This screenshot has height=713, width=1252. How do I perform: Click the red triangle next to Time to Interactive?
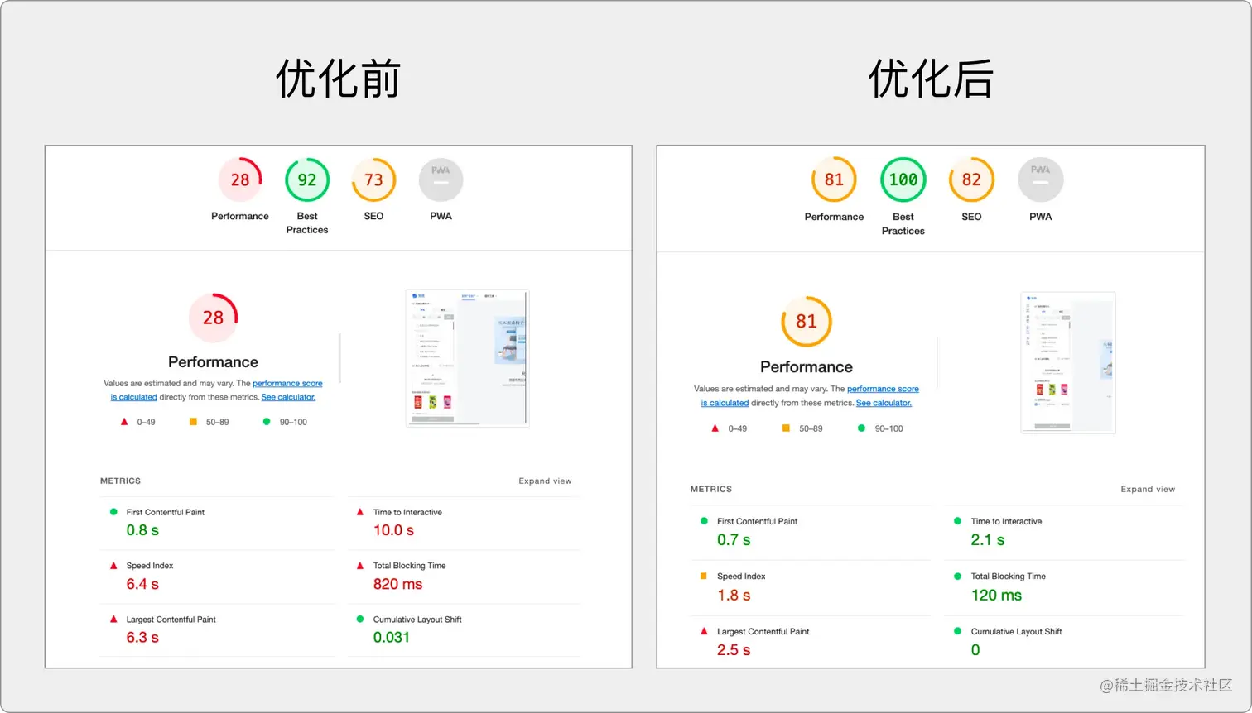click(361, 511)
